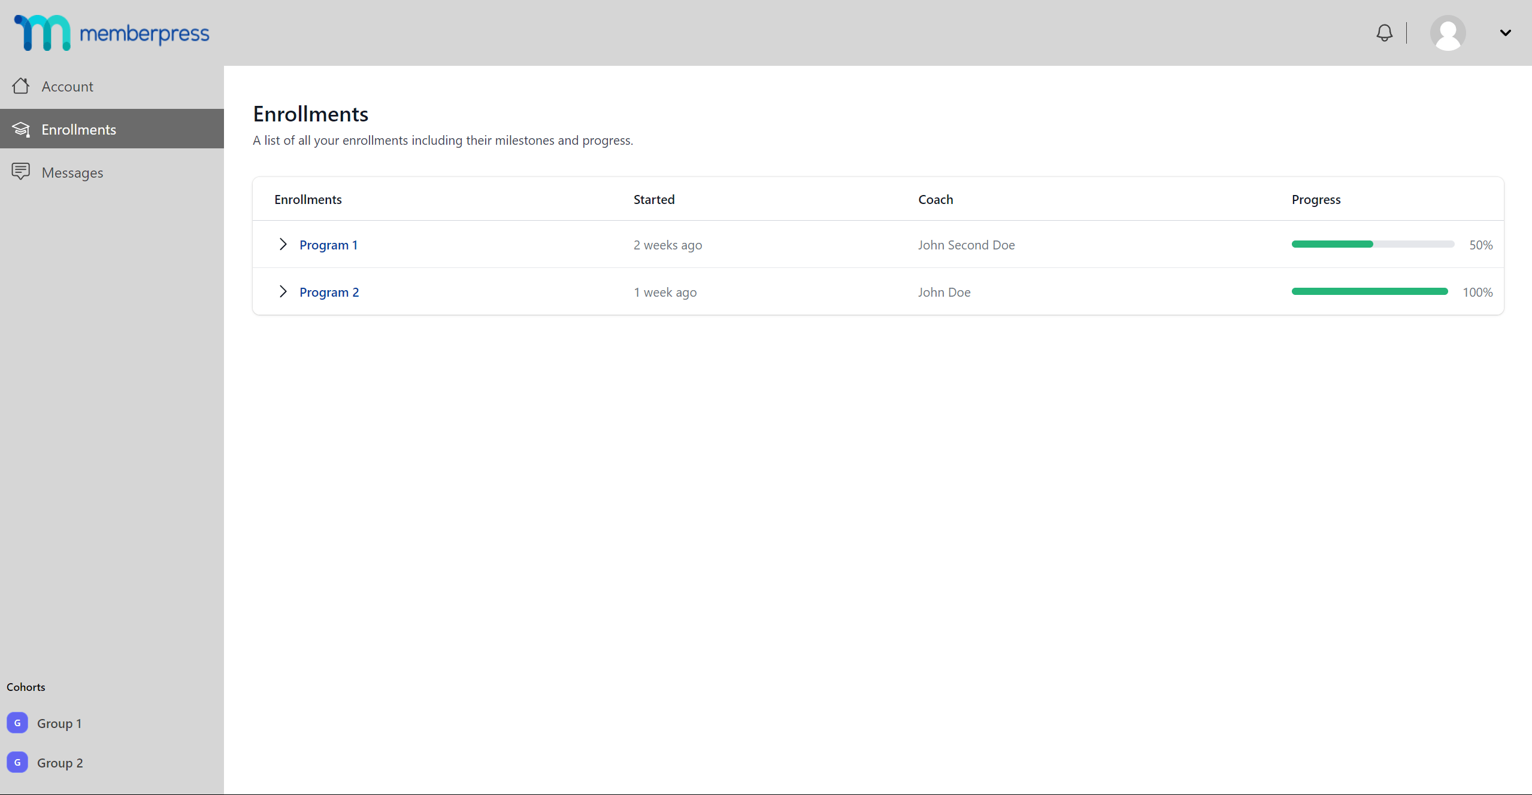Click the user profile avatar icon
This screenshot has height=795, width=1532.
click(x=1447, y=32)
